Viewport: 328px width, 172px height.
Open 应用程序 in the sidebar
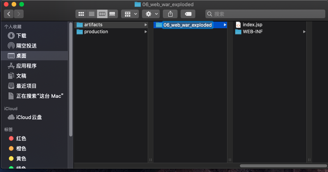tap(34, 66)
